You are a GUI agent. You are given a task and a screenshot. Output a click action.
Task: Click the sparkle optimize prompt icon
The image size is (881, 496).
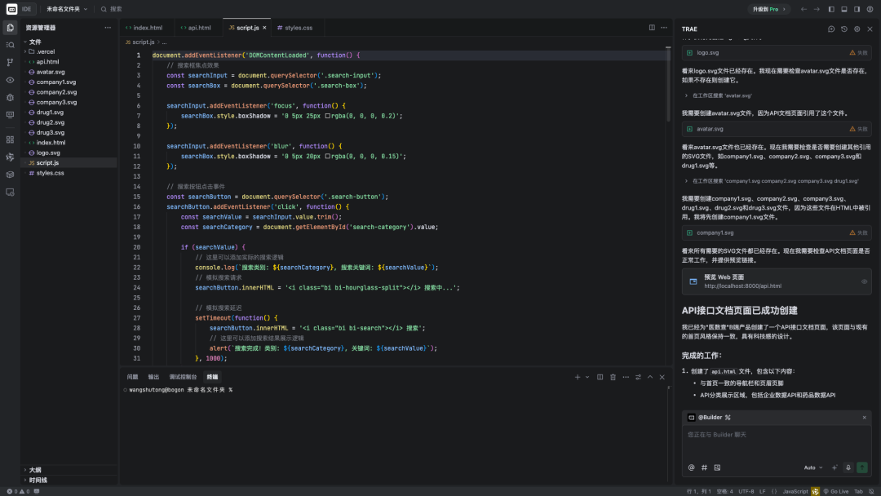pyautogui.click(x=835, y=467)
